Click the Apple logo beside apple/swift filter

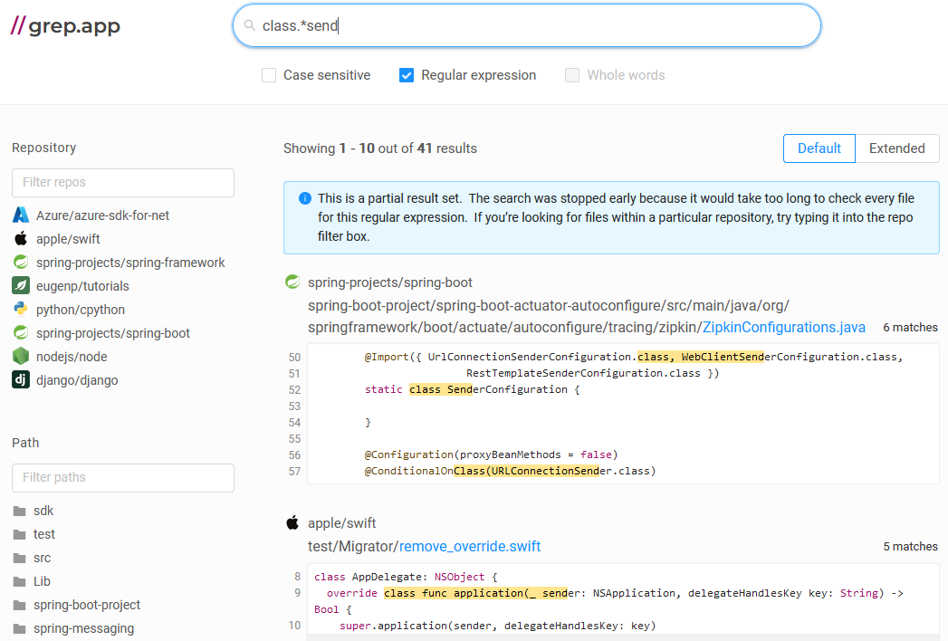21,238
